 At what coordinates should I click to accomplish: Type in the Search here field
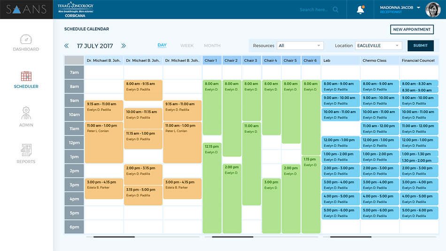point(315,9)
